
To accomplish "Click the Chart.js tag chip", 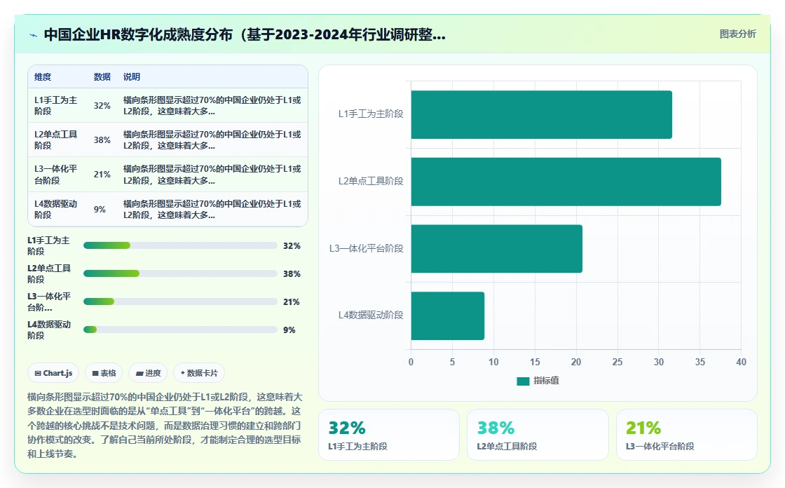I will click(x=53, y=373).
